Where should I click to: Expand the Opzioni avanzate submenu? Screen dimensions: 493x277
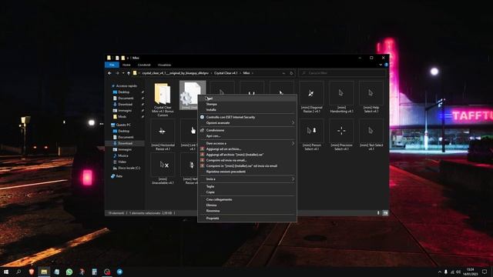246,123
